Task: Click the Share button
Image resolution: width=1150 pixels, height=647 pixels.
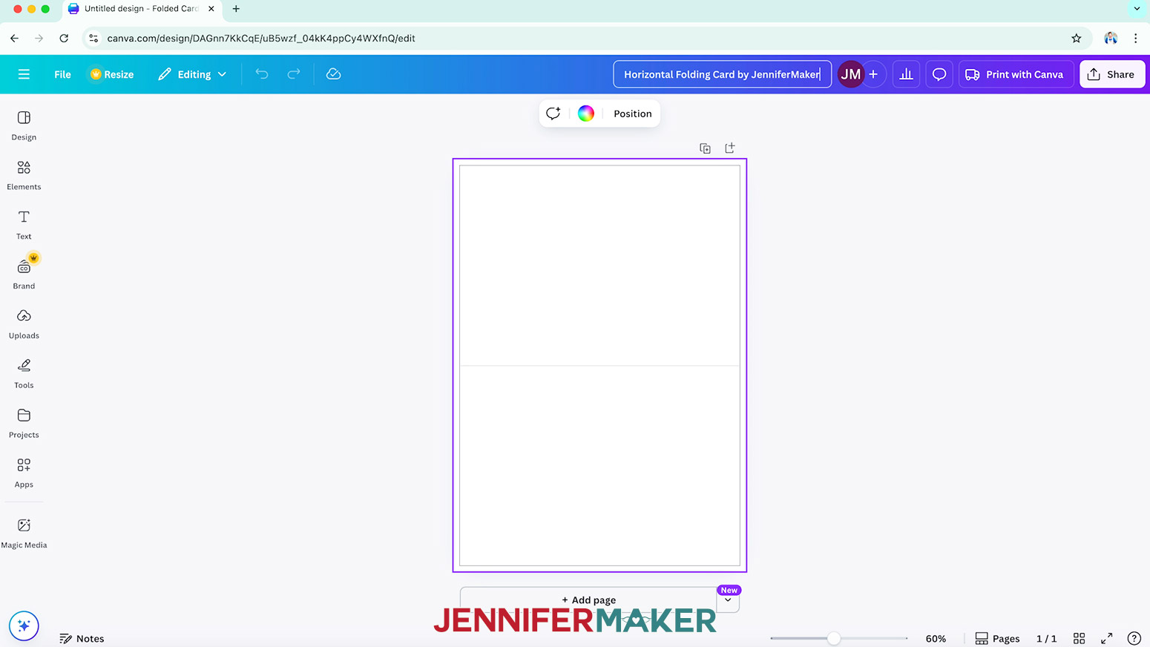Action: click(1111, 74)
